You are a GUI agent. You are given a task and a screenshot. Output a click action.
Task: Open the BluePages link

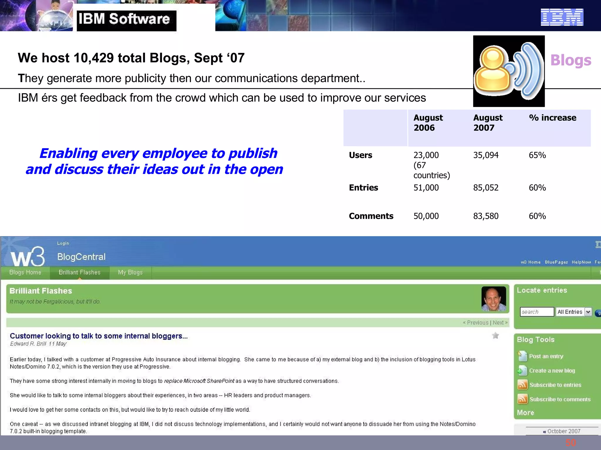pos(556,262)
